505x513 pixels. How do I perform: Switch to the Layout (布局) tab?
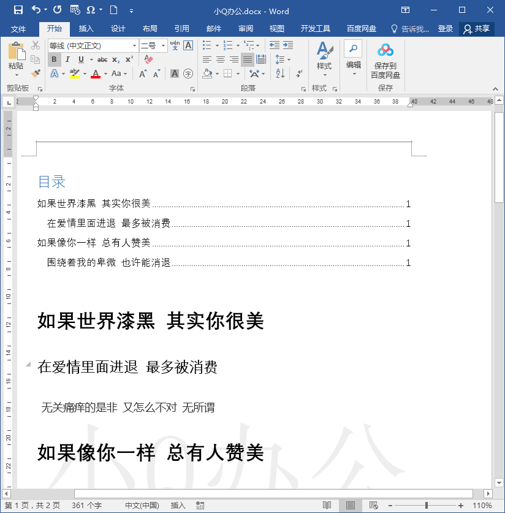pyautogui.click(x=150, y=29)
